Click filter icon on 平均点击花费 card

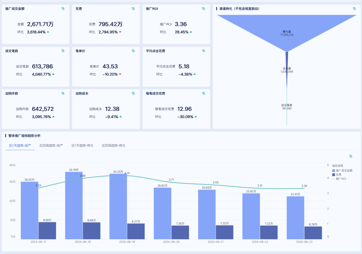click(204, 51)
